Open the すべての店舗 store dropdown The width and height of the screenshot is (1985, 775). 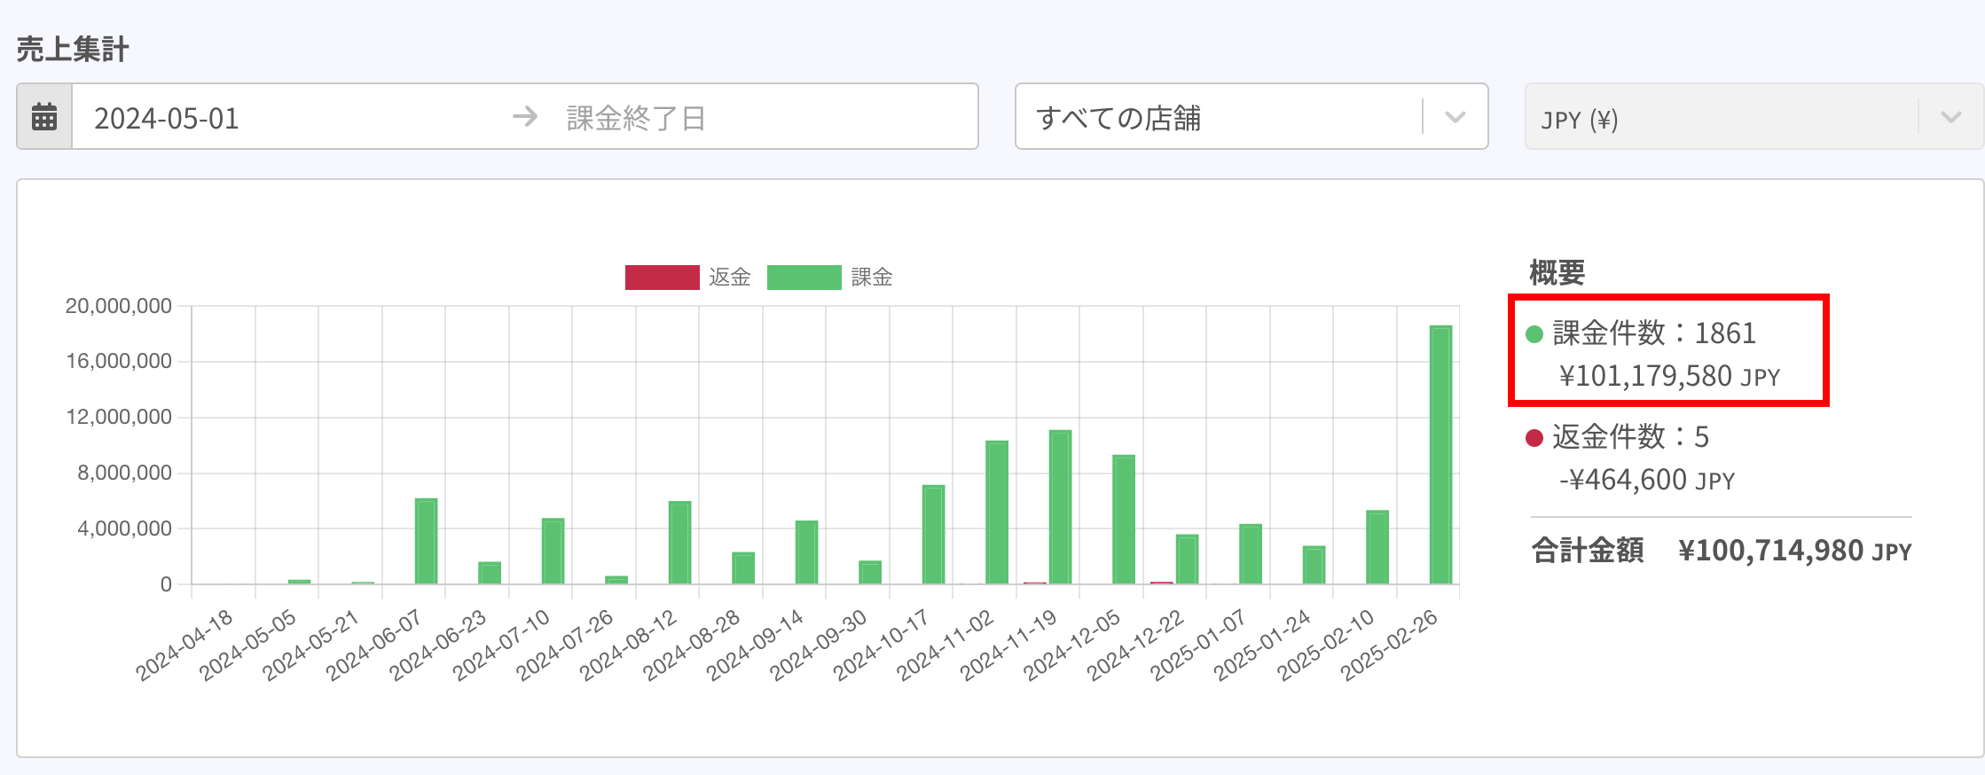pyautogui.click(x=1251, y=117)
